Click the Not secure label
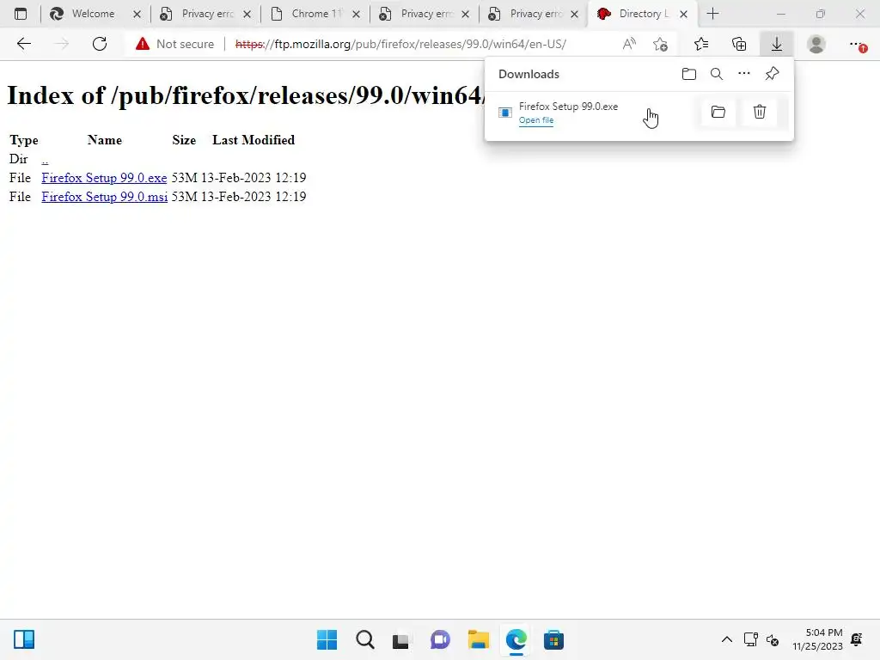Image resolution: width=880 pixels, height=660 pixels. tap(185, 44)
